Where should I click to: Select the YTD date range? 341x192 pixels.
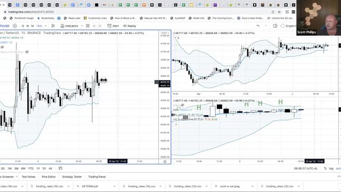(31, 169)
